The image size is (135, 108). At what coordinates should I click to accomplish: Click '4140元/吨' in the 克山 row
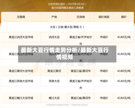click(x=124, y=54)
